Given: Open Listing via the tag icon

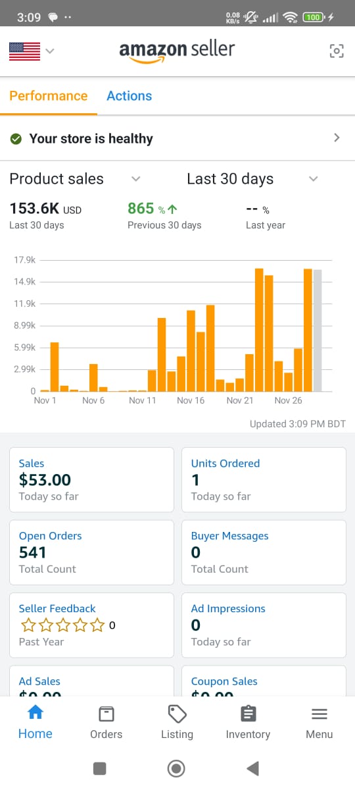Looking at the screenshot, I should coord(177,714).
